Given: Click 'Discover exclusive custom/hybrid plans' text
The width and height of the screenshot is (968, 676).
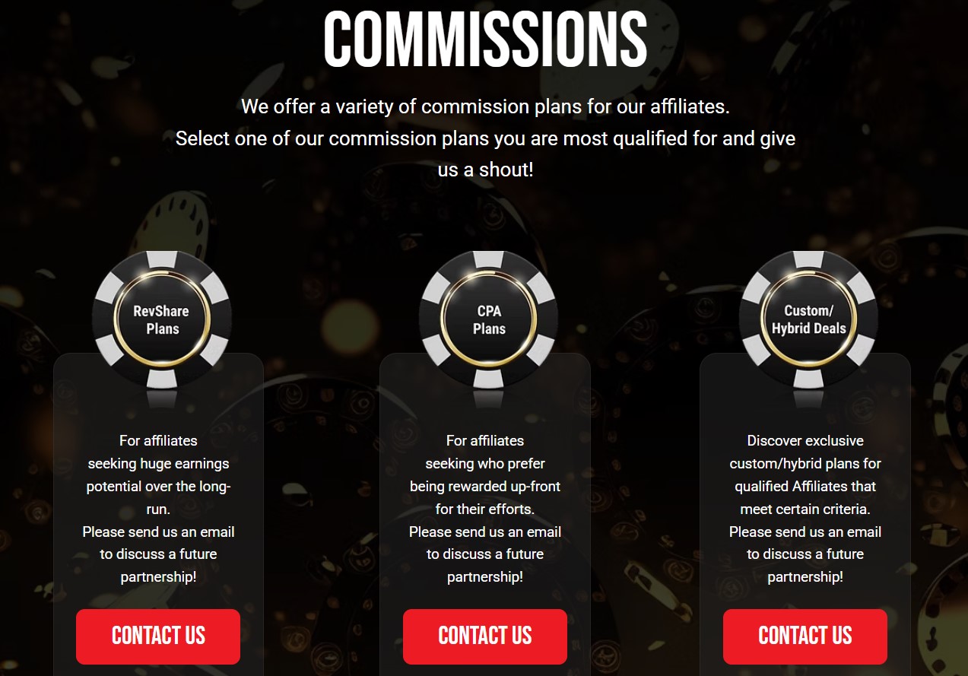Looking at the screenshot, I should coord(805,452).
